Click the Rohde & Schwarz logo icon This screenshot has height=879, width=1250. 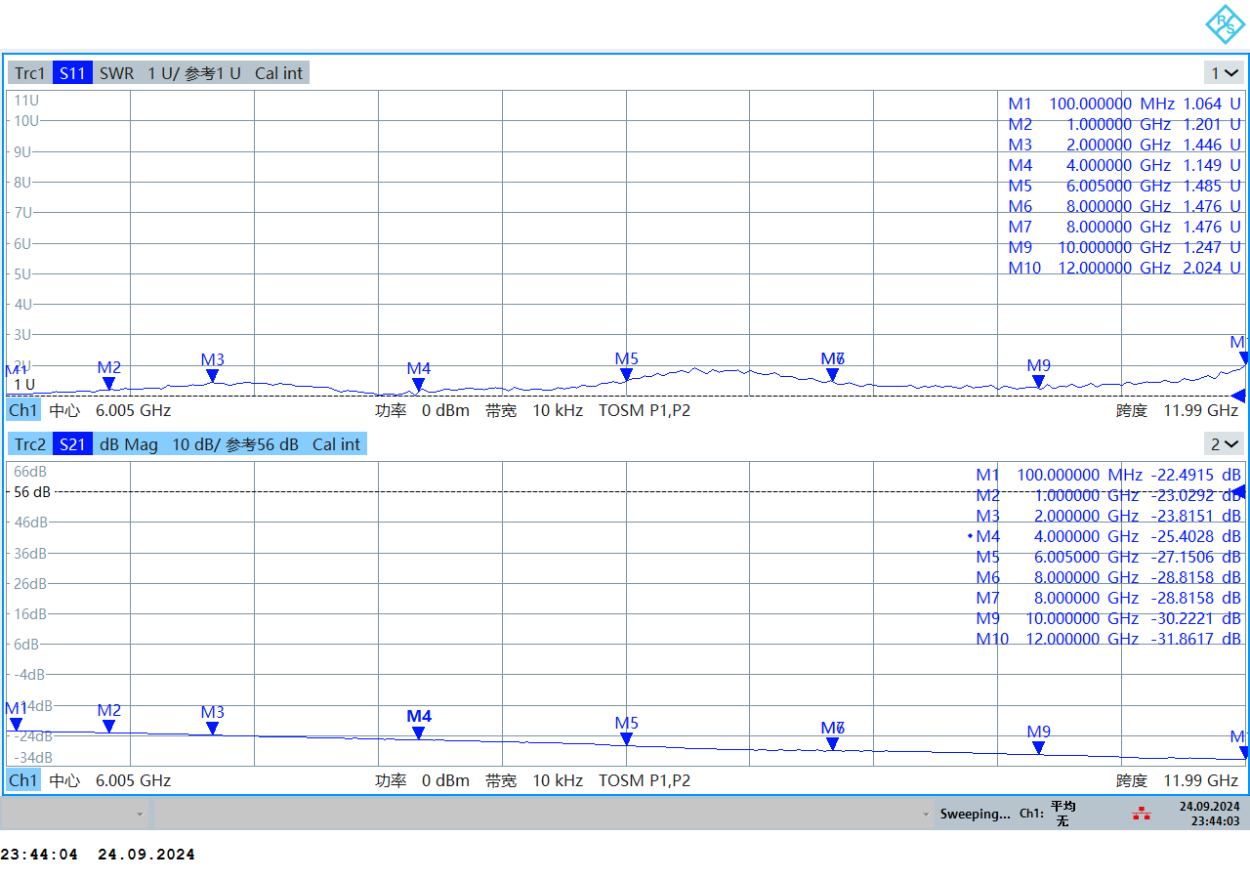tap(1225, 24)
